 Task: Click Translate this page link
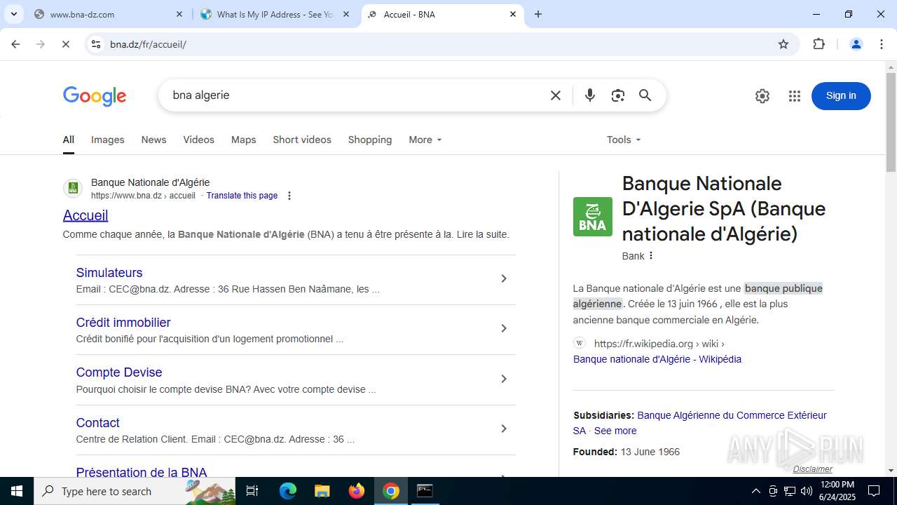coord(242,196)
